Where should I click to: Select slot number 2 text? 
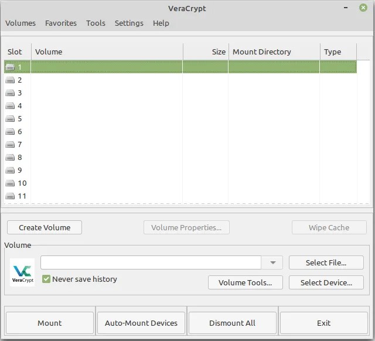[x=20, y=80]
